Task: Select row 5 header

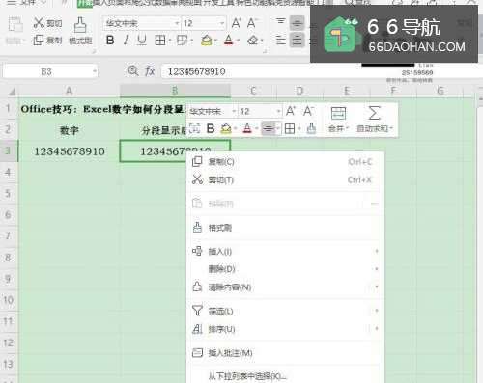Action: click(9, 194)
